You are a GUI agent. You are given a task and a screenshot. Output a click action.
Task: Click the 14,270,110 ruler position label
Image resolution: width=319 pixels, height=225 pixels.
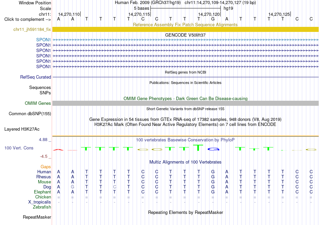click(x=69, y=14)
